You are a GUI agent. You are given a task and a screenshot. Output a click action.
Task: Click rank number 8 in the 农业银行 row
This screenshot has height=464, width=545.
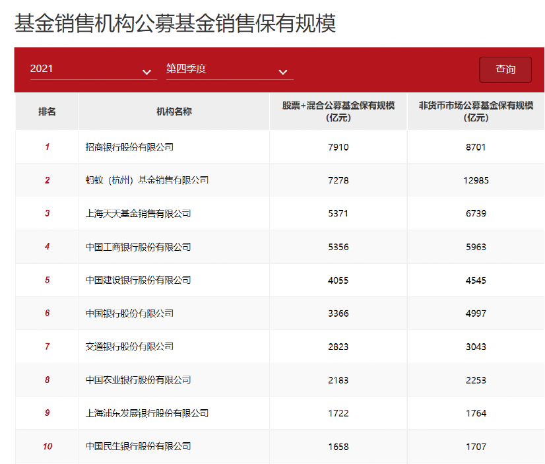coord(48,380)
